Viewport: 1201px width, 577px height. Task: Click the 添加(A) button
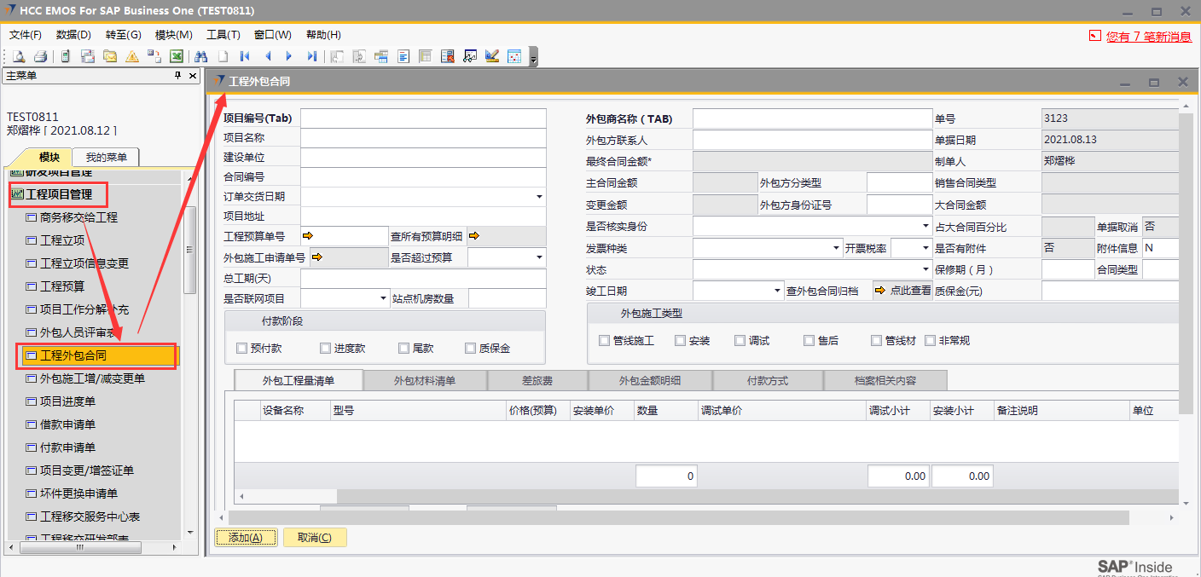pos(246,538)
